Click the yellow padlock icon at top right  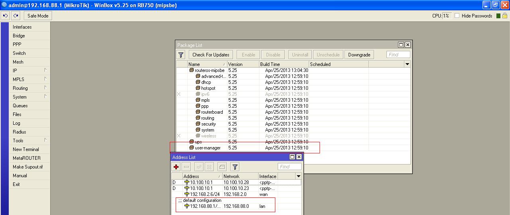504,15
